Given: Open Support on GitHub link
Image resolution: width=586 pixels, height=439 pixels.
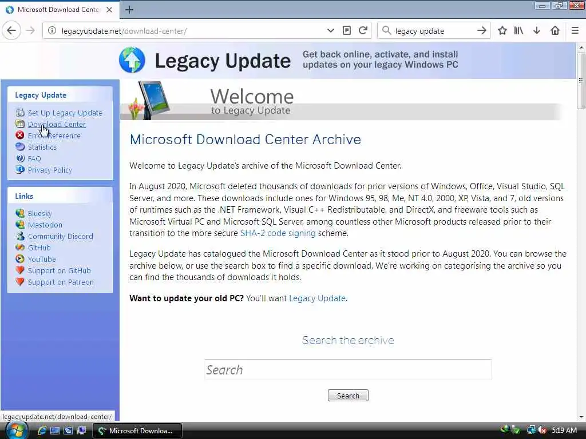Looking at the screenshot, I should coord(60,270).
